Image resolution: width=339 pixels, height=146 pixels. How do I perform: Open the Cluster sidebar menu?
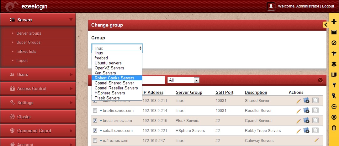point(38,117)
